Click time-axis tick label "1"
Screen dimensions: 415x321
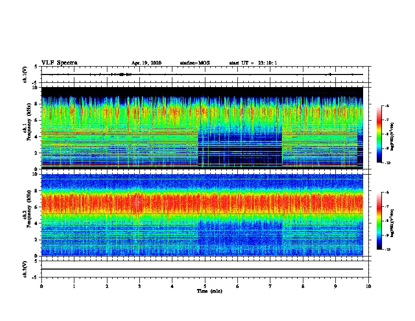74,286
